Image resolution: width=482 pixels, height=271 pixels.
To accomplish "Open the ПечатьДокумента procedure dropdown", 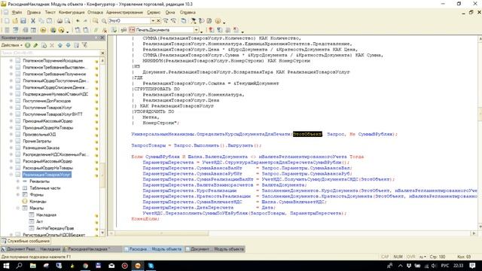I will point(196,30).
